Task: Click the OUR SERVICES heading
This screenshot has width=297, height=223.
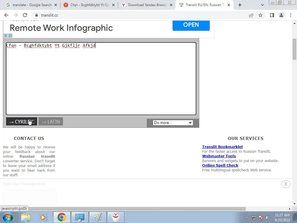Action: 245,139
